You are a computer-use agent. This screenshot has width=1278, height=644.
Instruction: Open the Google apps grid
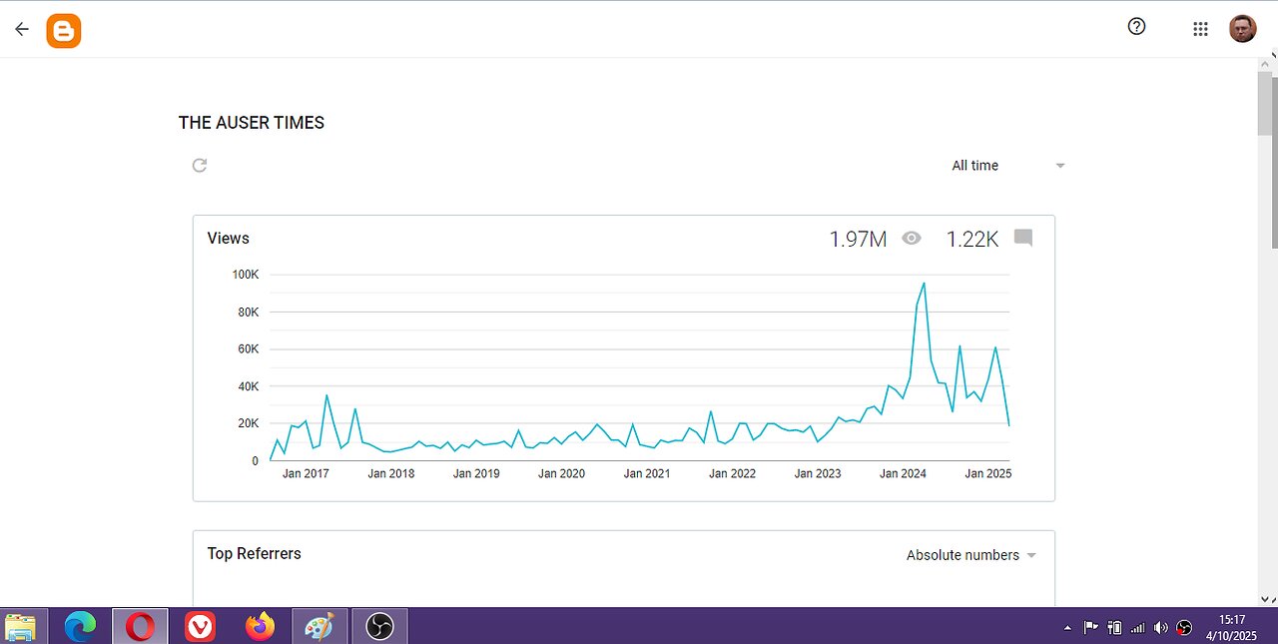coord(1200,29)
